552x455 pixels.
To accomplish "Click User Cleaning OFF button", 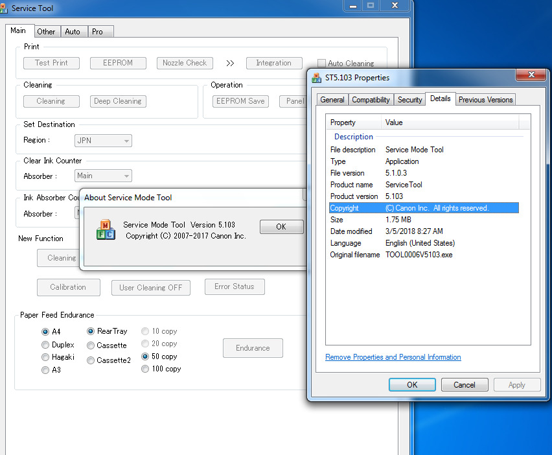I will (151, 288).
